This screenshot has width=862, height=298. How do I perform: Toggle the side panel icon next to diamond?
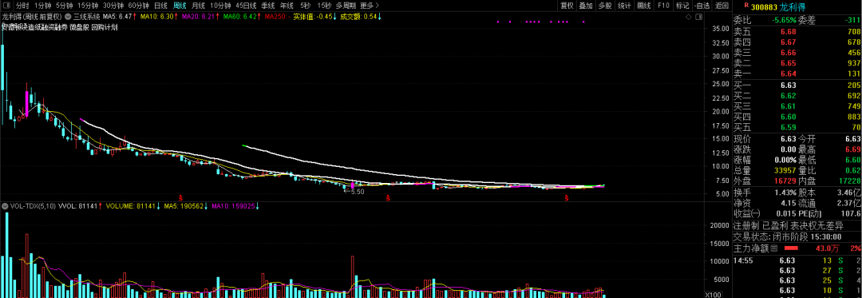coord(698,17)
